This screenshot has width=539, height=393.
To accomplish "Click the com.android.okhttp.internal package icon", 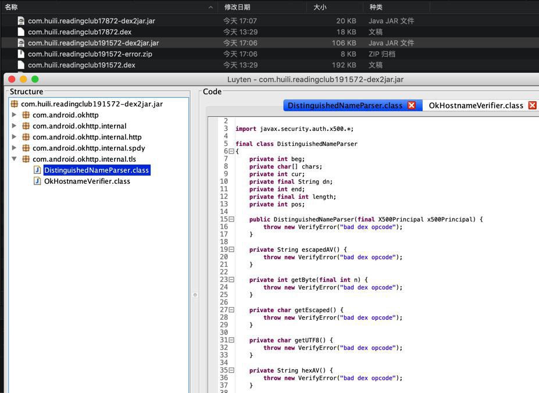I will coord(26,126).
